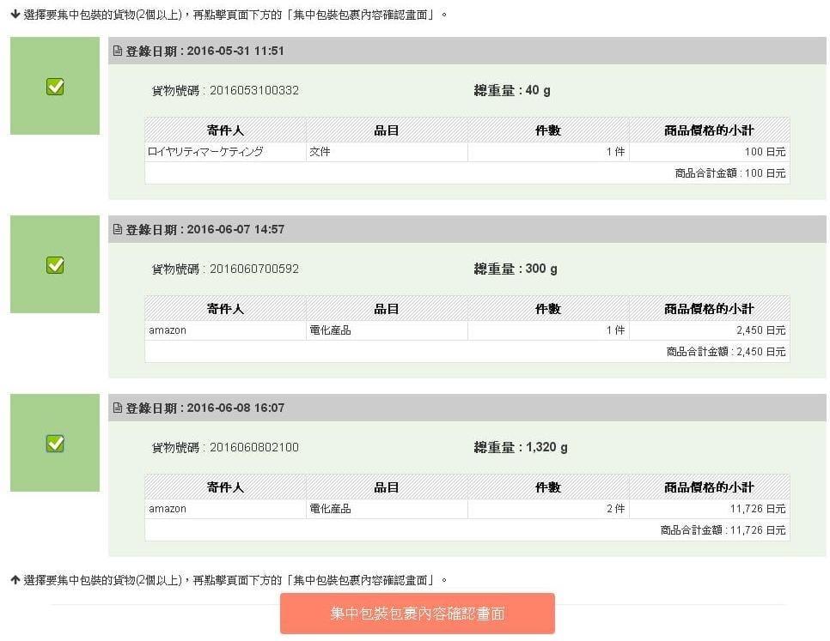Click document icon beside 登錄日期 2016-05-31 11:51
The height and width of the screenshot is (641, 830).
pyautogui.click(x=118, y=51)
